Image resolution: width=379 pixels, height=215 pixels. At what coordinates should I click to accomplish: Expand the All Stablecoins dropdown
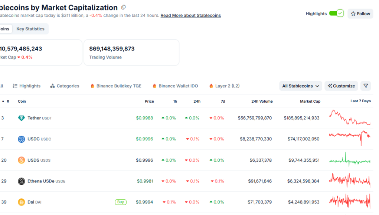click(300, 86)
